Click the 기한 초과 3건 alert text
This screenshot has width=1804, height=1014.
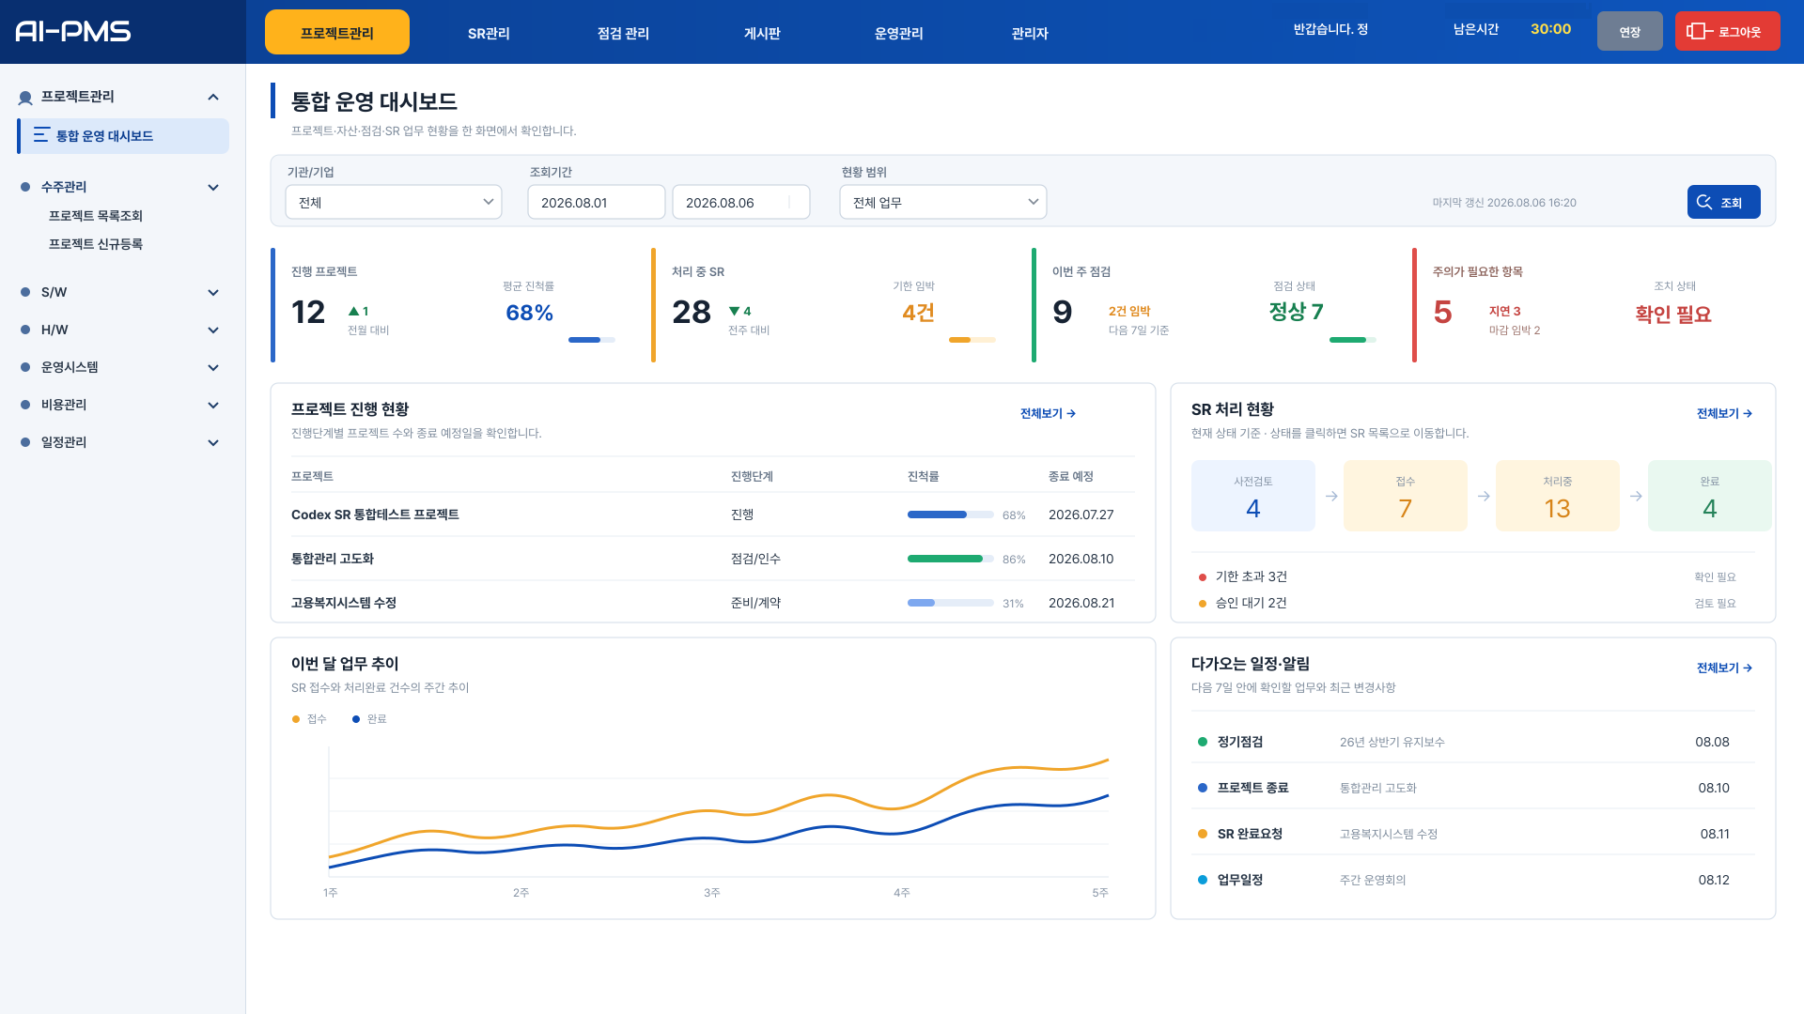tap(1252, 576)
